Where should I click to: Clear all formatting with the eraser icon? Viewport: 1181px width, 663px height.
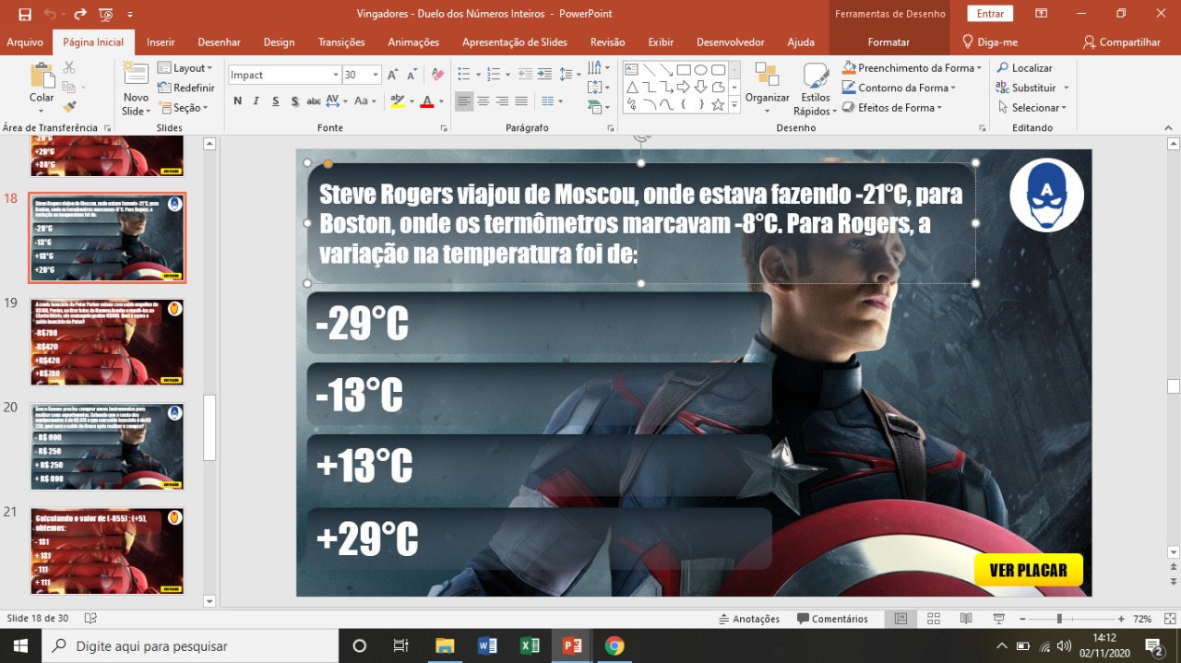pyautogui.click(x=437, y=75)
